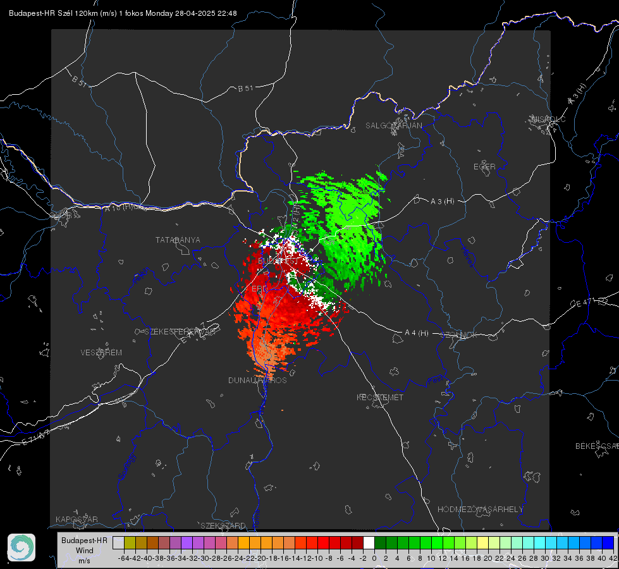Screen dimensions: 619x569
Task: Click the KECSKEMET city label
Action: pyautogui.click(x=380, y=397)
